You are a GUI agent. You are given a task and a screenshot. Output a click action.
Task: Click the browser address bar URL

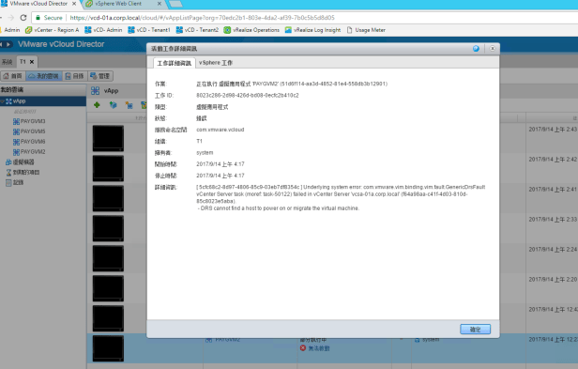(203, 18)
